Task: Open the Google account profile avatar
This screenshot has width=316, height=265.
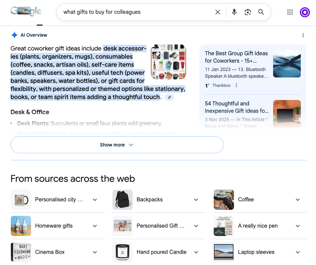Action: [305, 12]
